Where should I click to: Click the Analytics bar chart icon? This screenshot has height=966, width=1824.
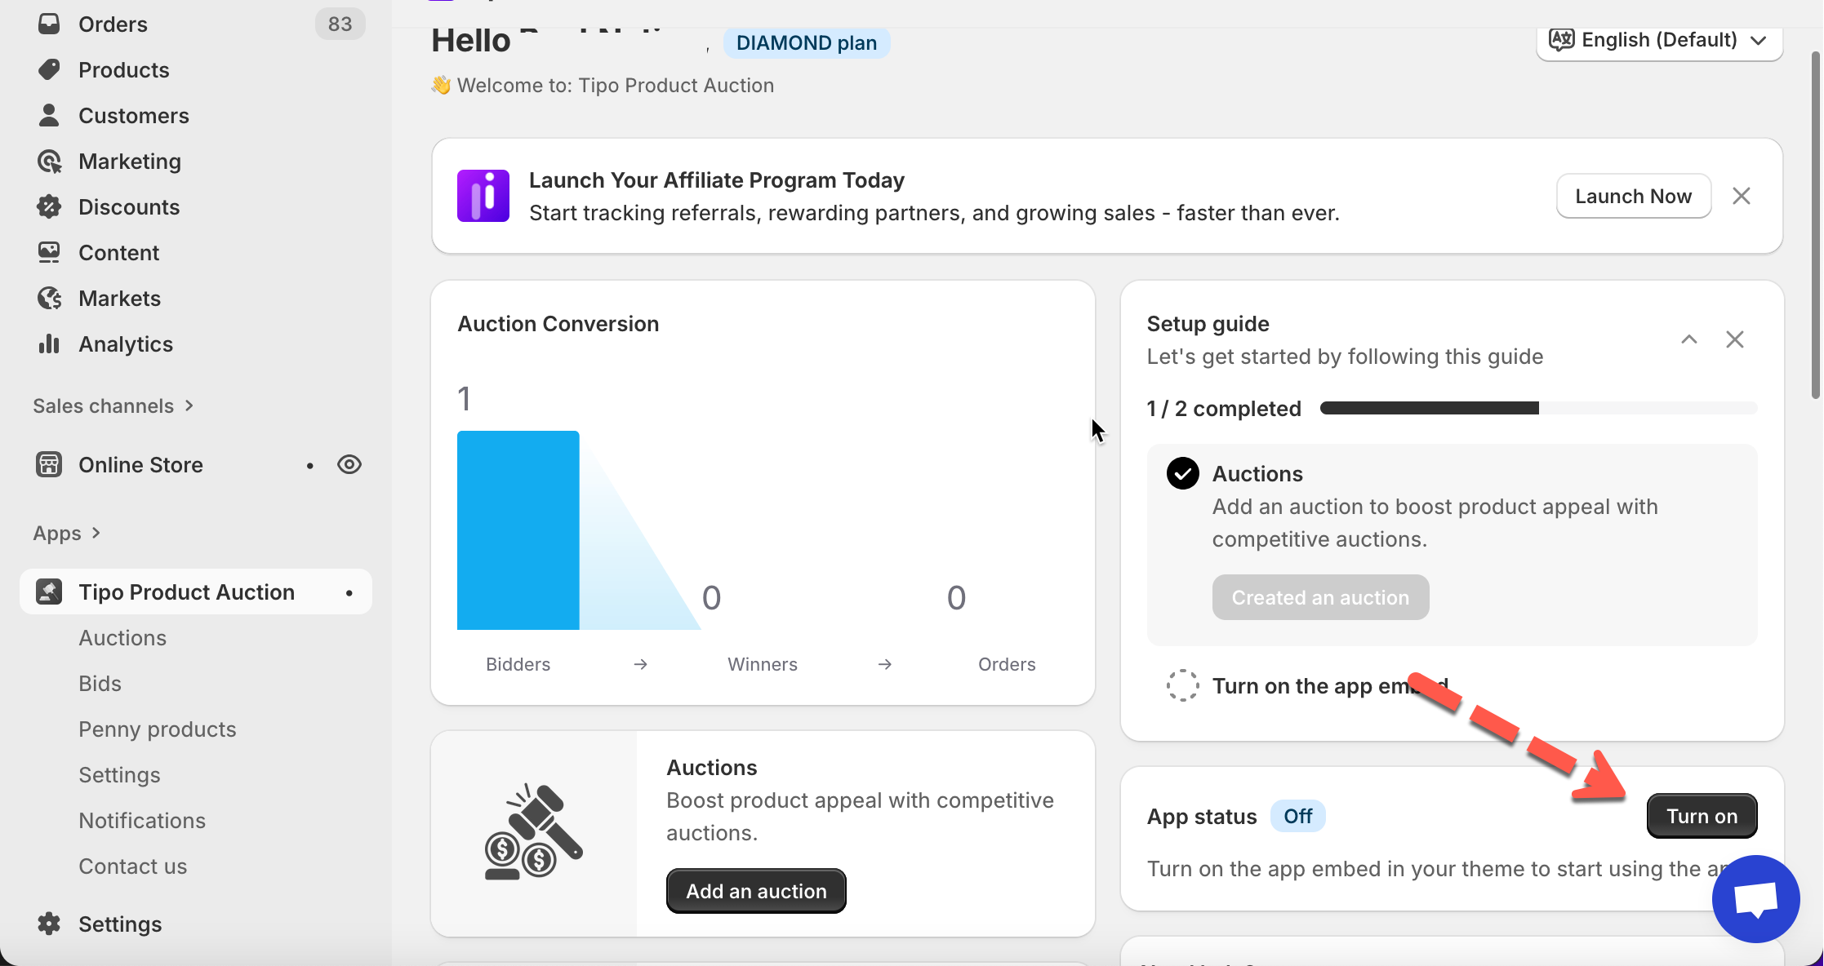point(49,344)
